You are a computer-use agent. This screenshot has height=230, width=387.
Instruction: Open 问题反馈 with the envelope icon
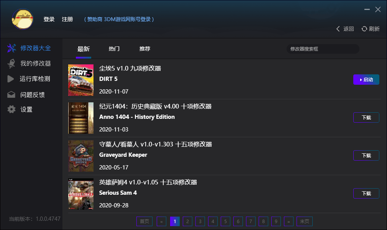tap(11, 94)
